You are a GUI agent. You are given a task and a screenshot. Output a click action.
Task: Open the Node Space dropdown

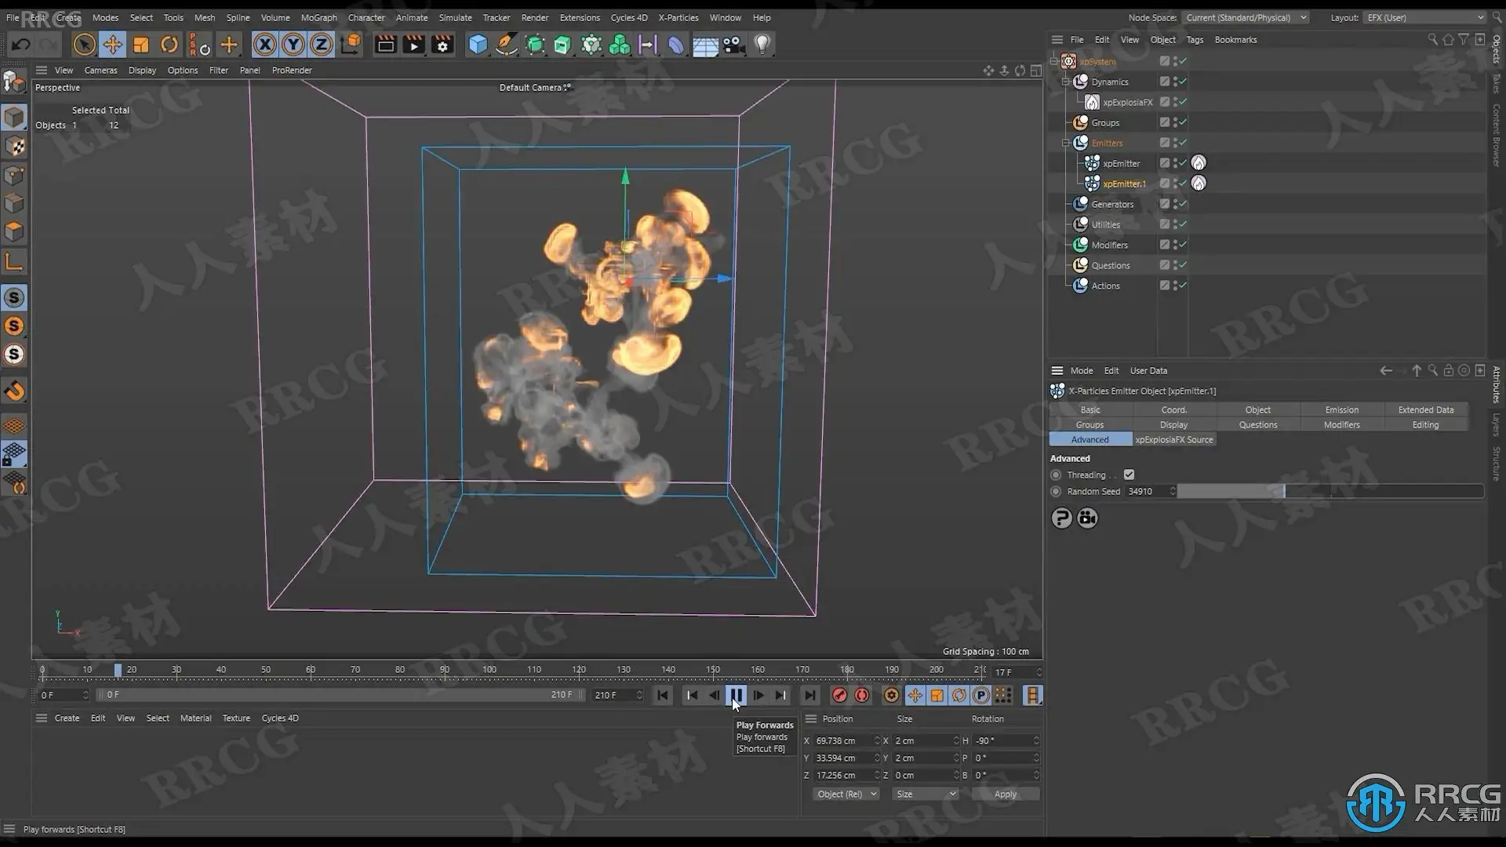pos(1246,17)
